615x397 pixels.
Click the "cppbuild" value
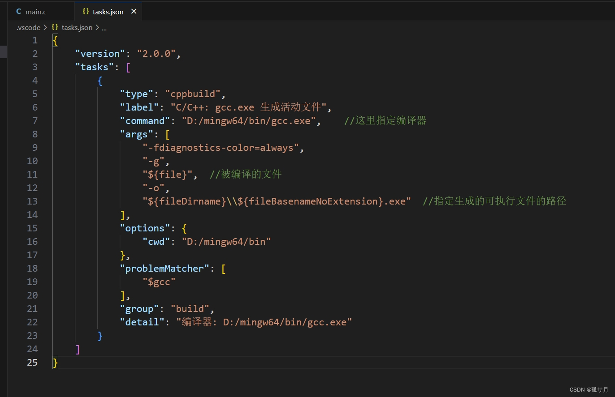(x=193, y=94)
